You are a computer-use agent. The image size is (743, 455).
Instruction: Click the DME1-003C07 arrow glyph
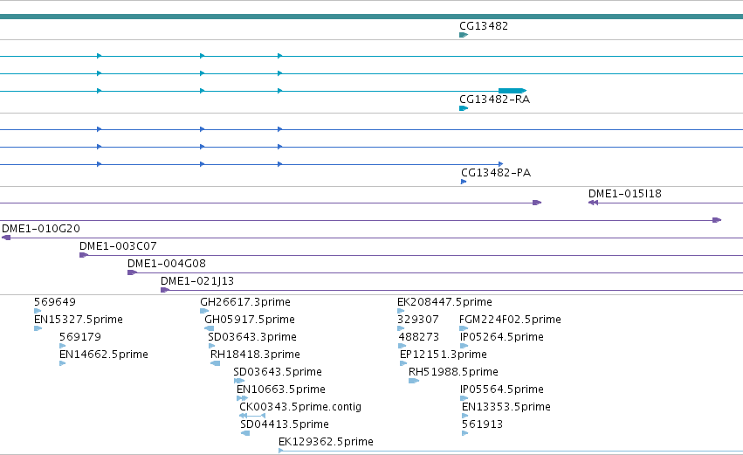click(x=84, y=255)
